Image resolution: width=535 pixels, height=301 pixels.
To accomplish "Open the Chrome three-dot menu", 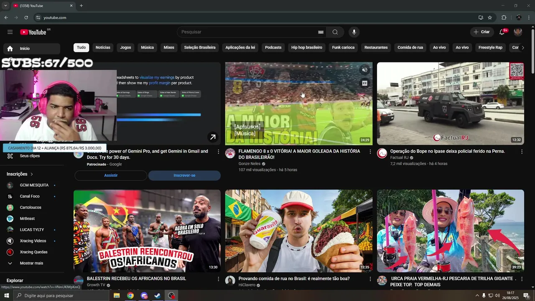I will pos(530,18).
